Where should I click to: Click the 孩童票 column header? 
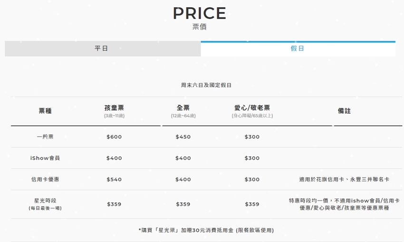point(114,108)
